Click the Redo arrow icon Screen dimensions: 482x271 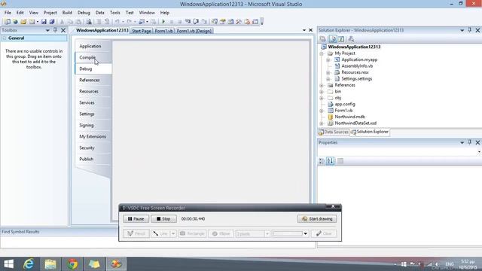[129, 22]
